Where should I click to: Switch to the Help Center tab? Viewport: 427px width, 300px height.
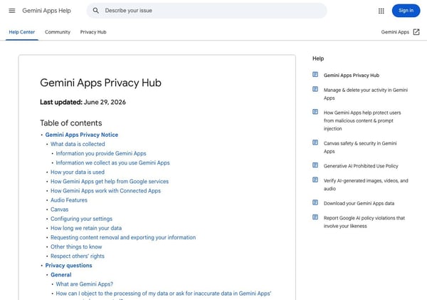click(x=22, y=32)
